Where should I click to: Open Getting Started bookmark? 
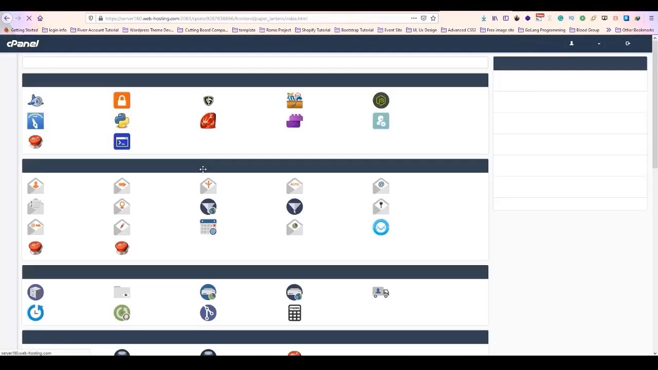point(21,30)
